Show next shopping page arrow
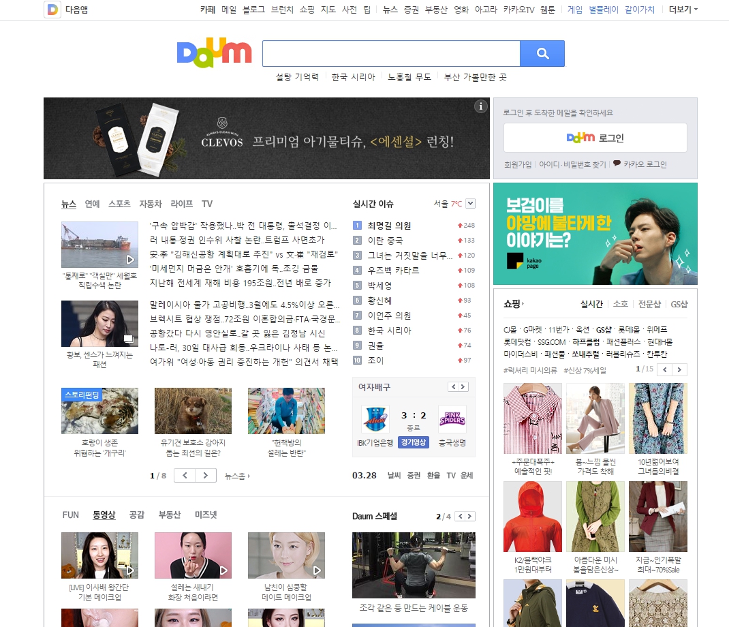729x627 pixels. click(x=679, y=369)
